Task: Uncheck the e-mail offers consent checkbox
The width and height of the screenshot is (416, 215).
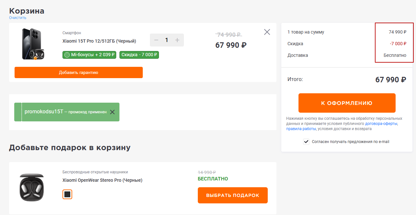Action: [306, 142]
